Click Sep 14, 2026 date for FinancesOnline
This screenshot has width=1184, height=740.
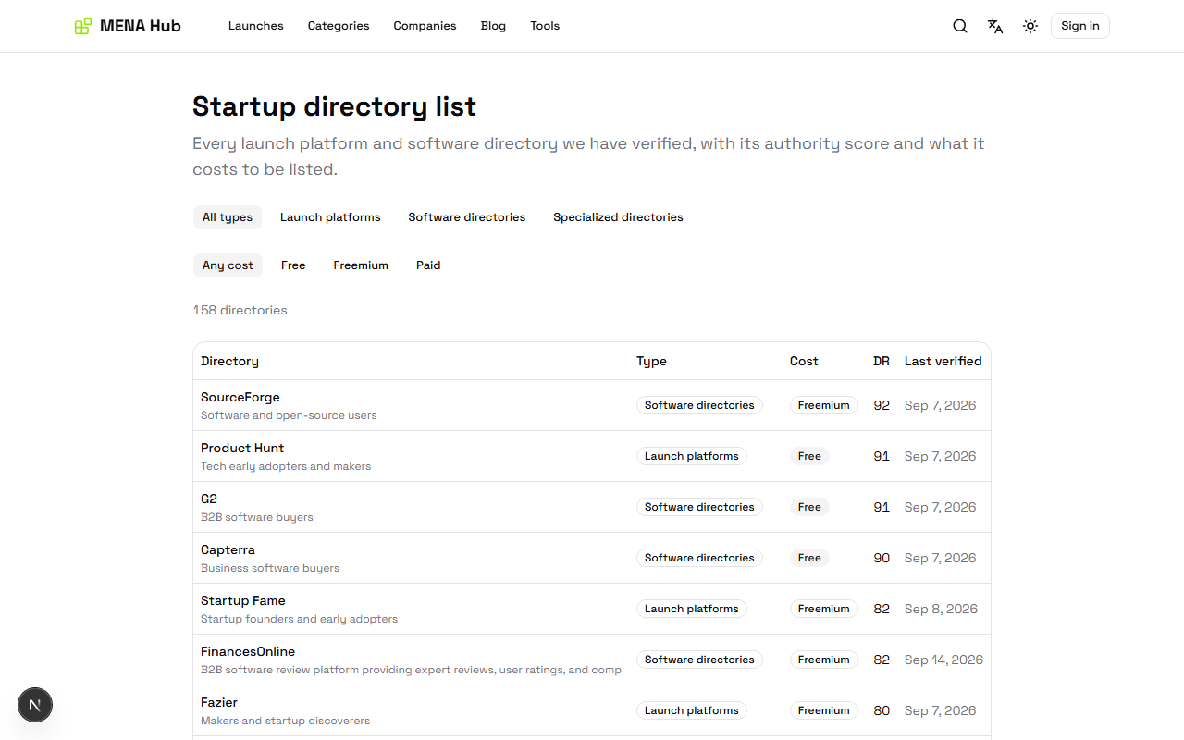(943, 660)
